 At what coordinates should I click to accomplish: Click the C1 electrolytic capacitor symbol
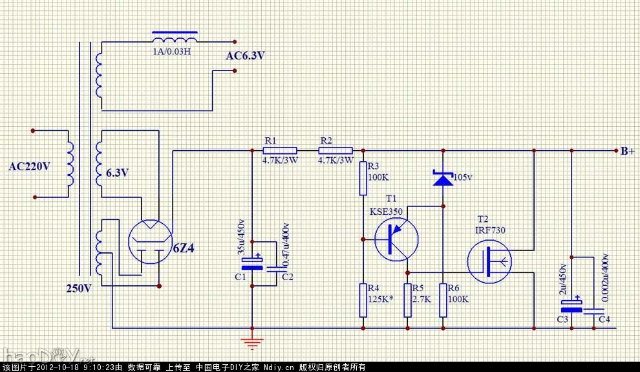tap(252, 263)
